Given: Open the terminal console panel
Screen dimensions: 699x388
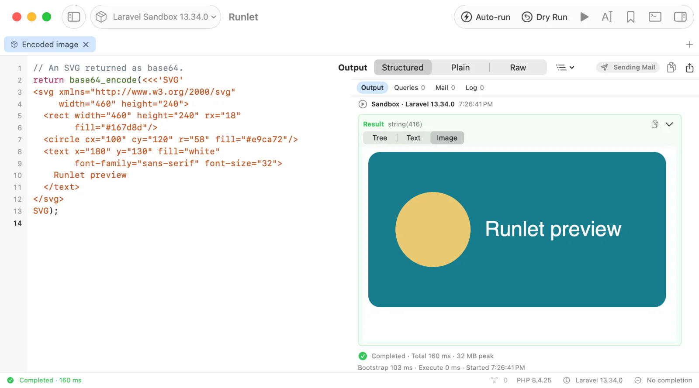Looking at the screenshot, I should tap(655, 17).
